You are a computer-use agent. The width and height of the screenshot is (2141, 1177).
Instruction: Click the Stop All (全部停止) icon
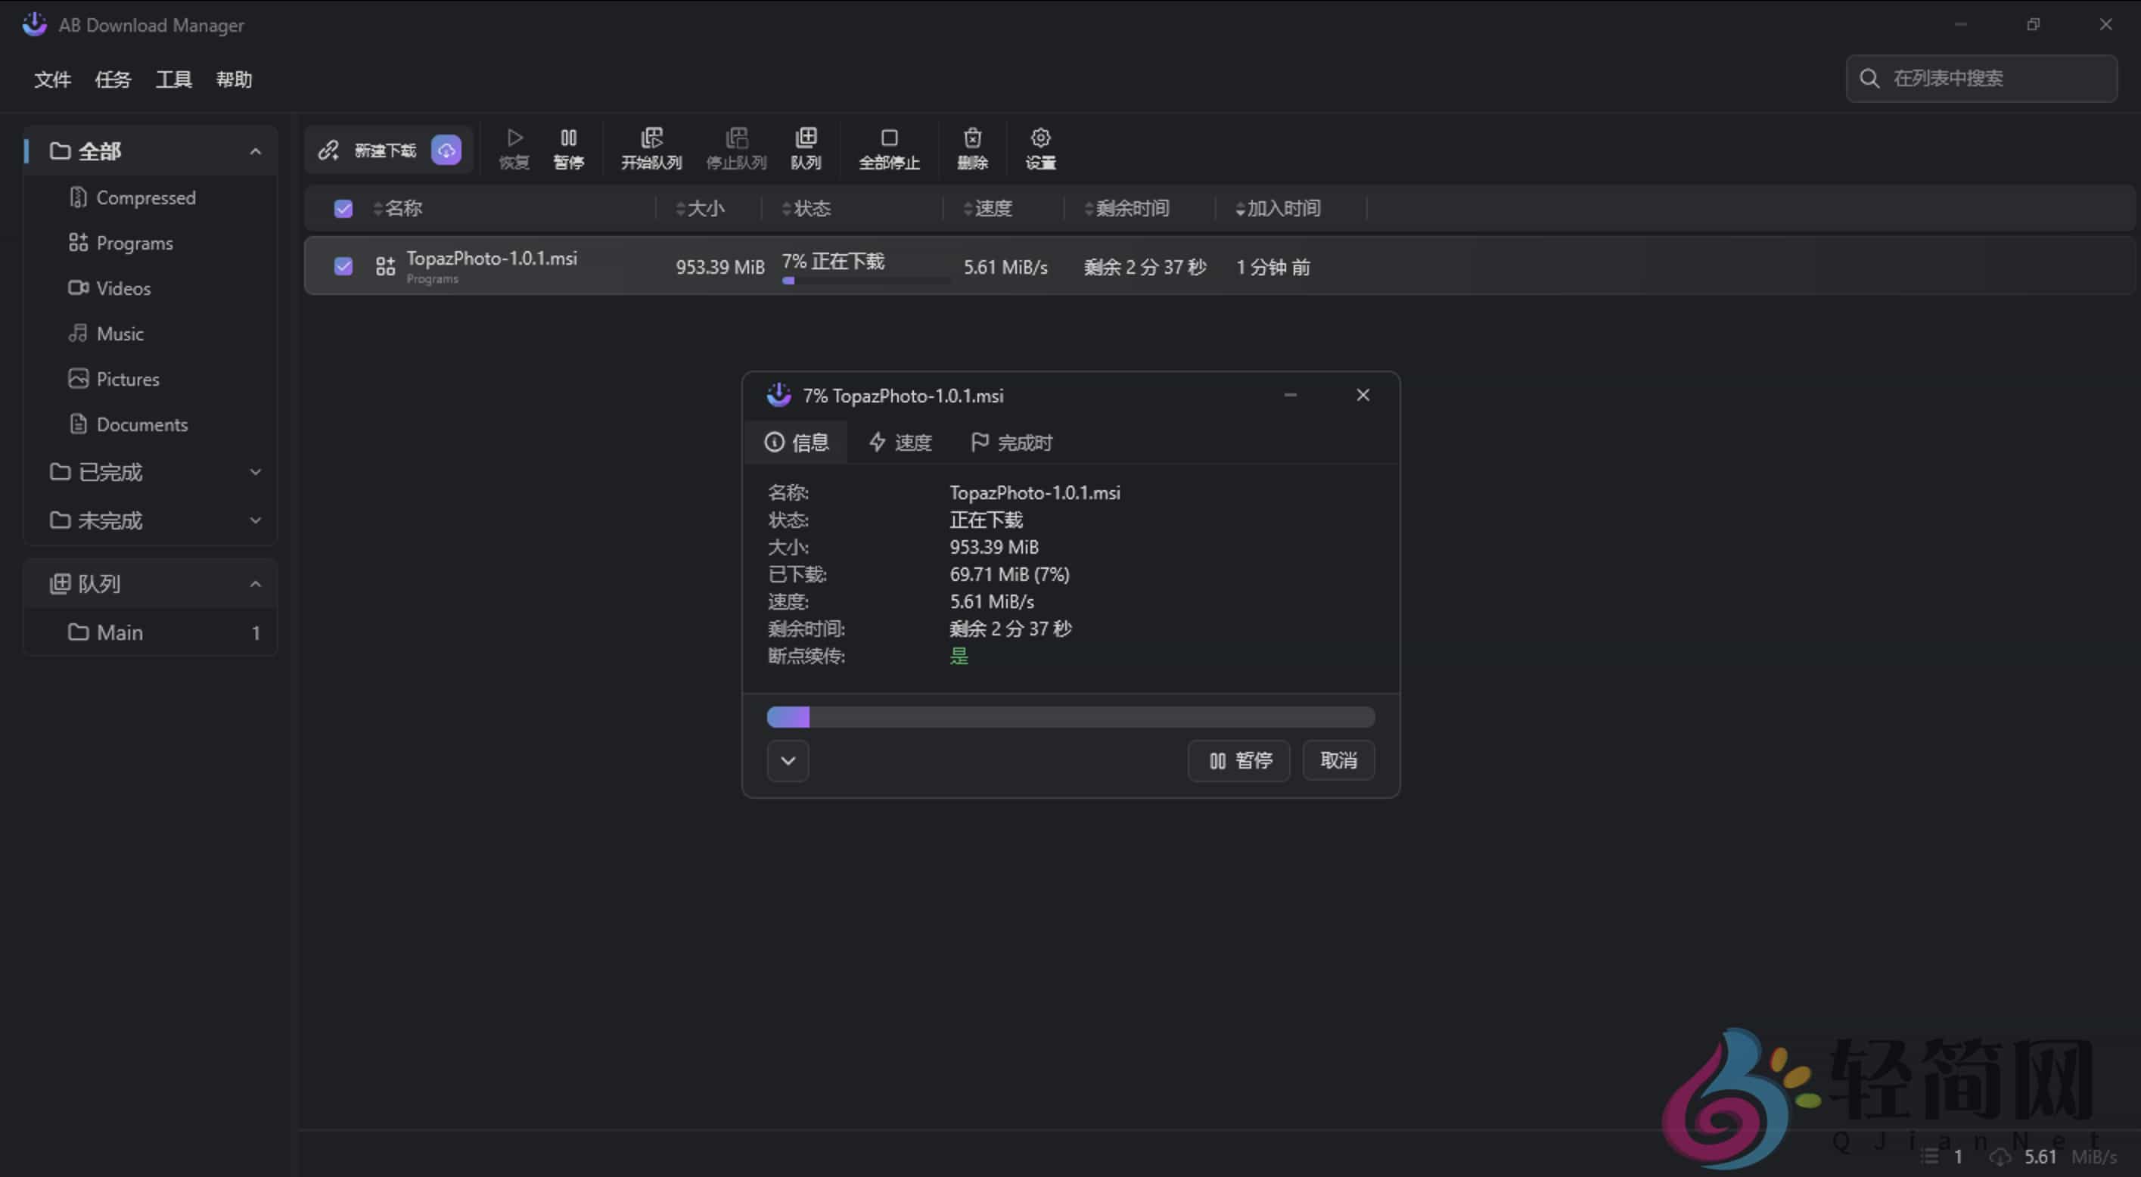pos(890,148)
